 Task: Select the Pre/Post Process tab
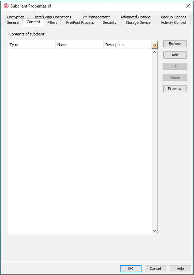[80, 22]
